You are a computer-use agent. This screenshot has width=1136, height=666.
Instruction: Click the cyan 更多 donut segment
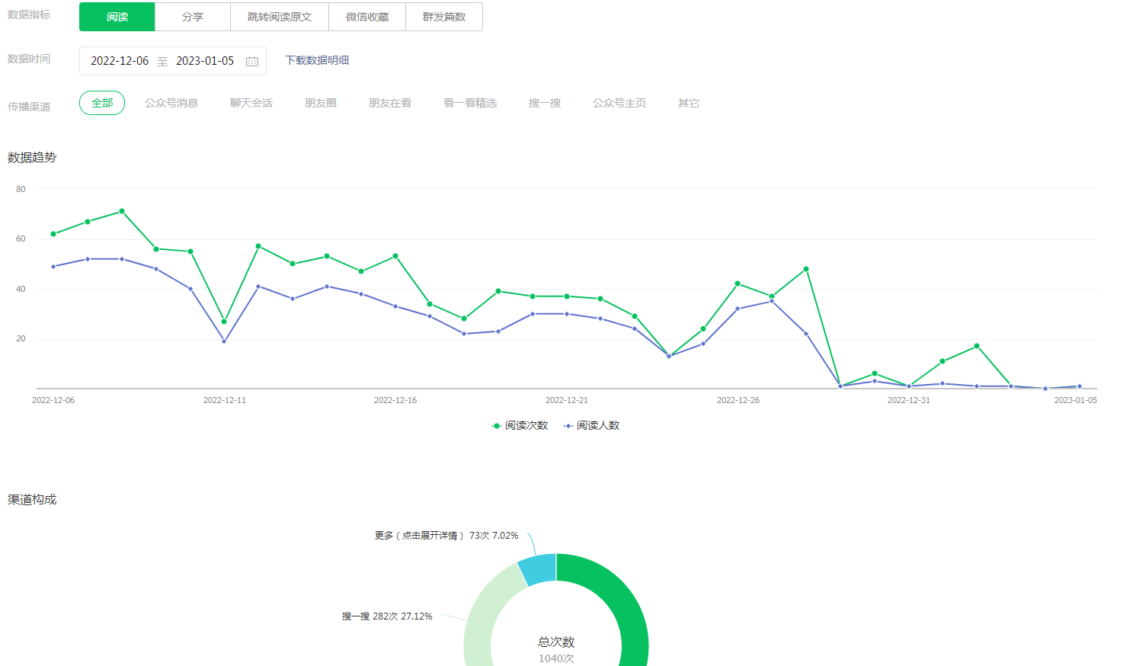539,570
